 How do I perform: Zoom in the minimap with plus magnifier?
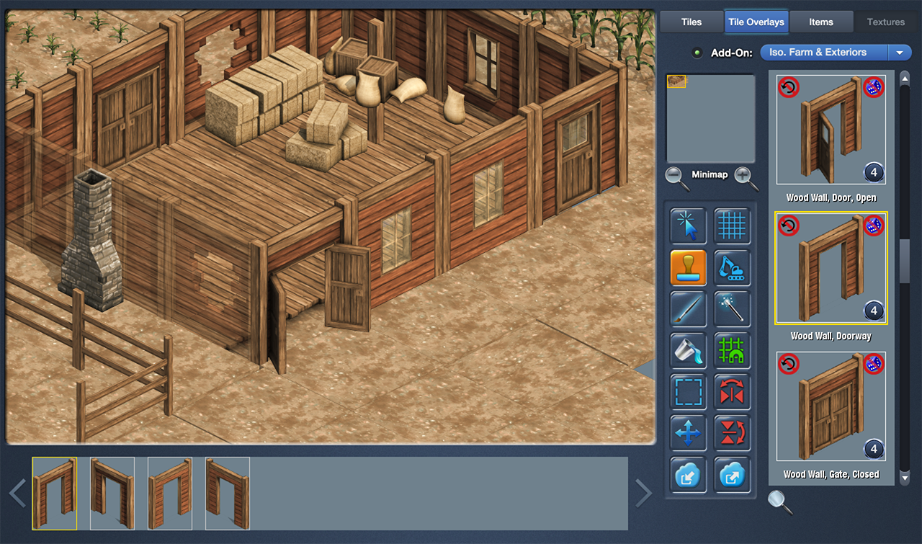tap(746, 177)
